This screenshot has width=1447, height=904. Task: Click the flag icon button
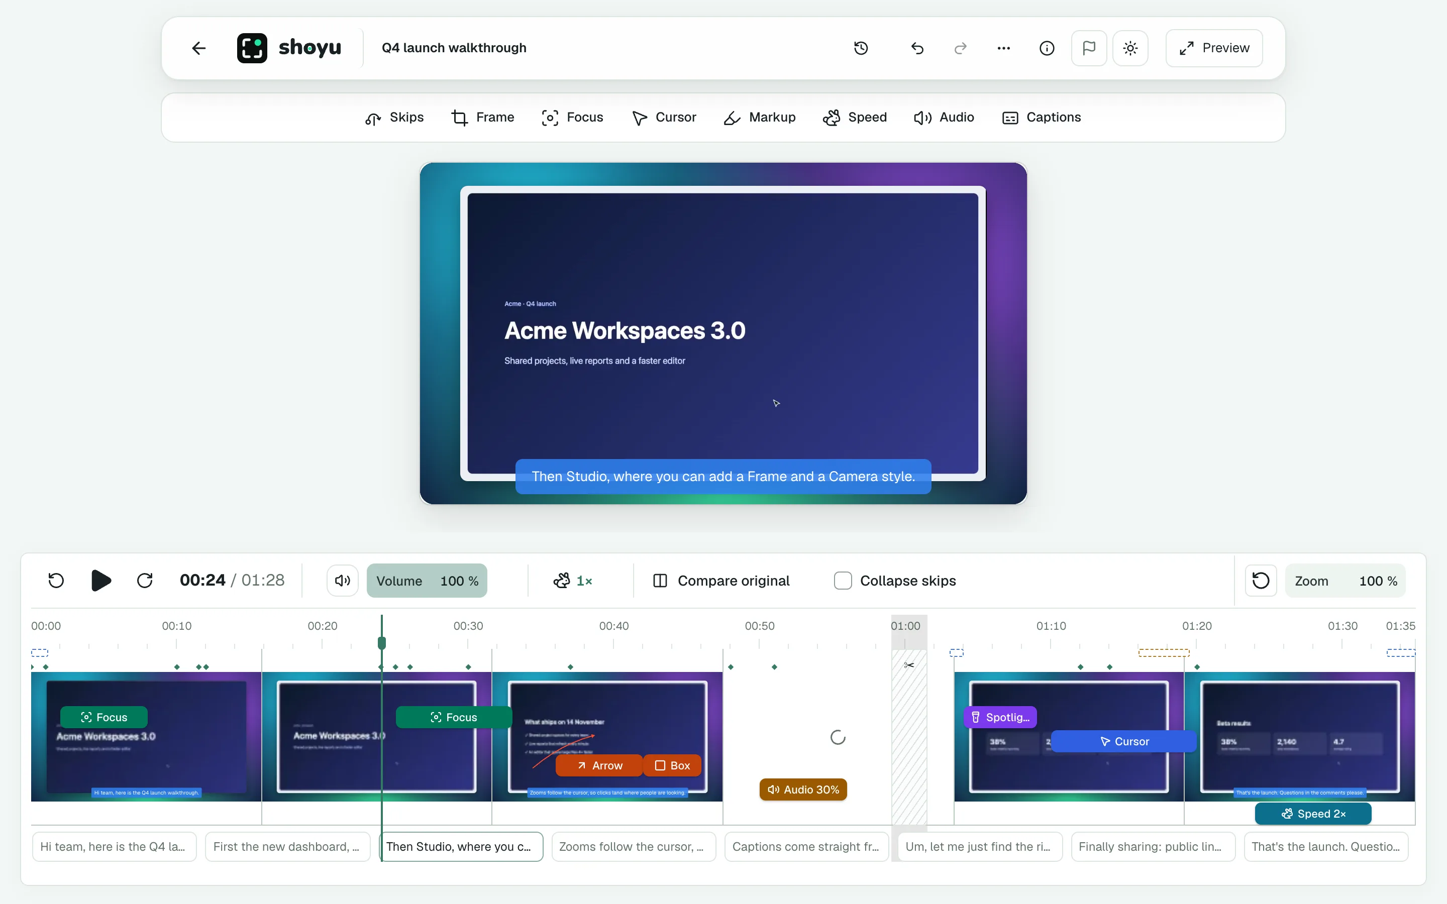coord(1089,48)
